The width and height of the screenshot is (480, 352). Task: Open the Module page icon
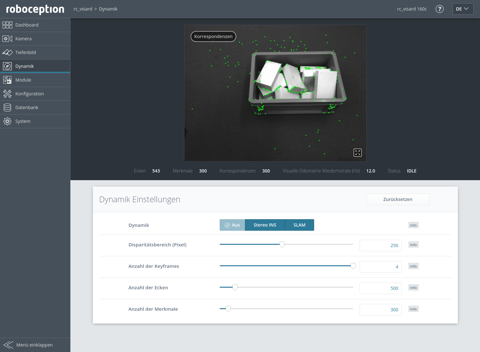point(7,80)
